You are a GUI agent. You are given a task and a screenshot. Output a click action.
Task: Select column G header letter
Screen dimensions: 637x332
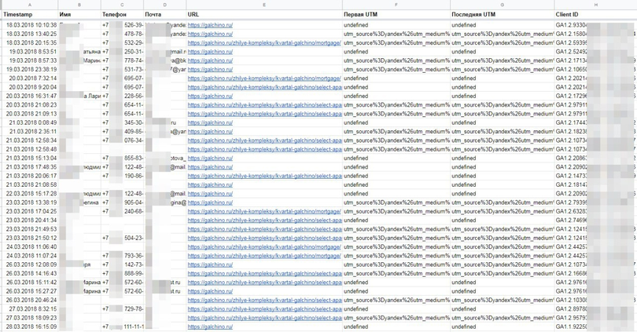click(502, 5)
